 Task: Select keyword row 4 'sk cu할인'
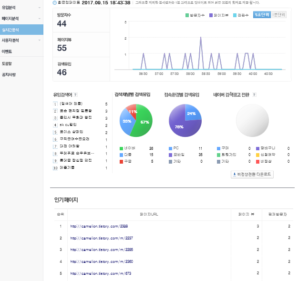[x=80, y=125]
